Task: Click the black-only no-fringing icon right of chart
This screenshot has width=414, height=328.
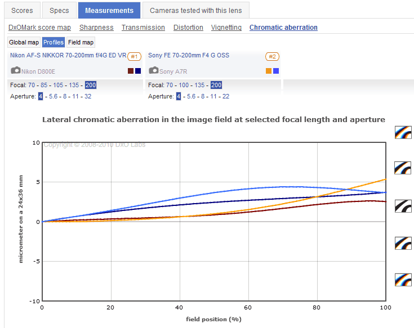Action: tap(403, 206)
